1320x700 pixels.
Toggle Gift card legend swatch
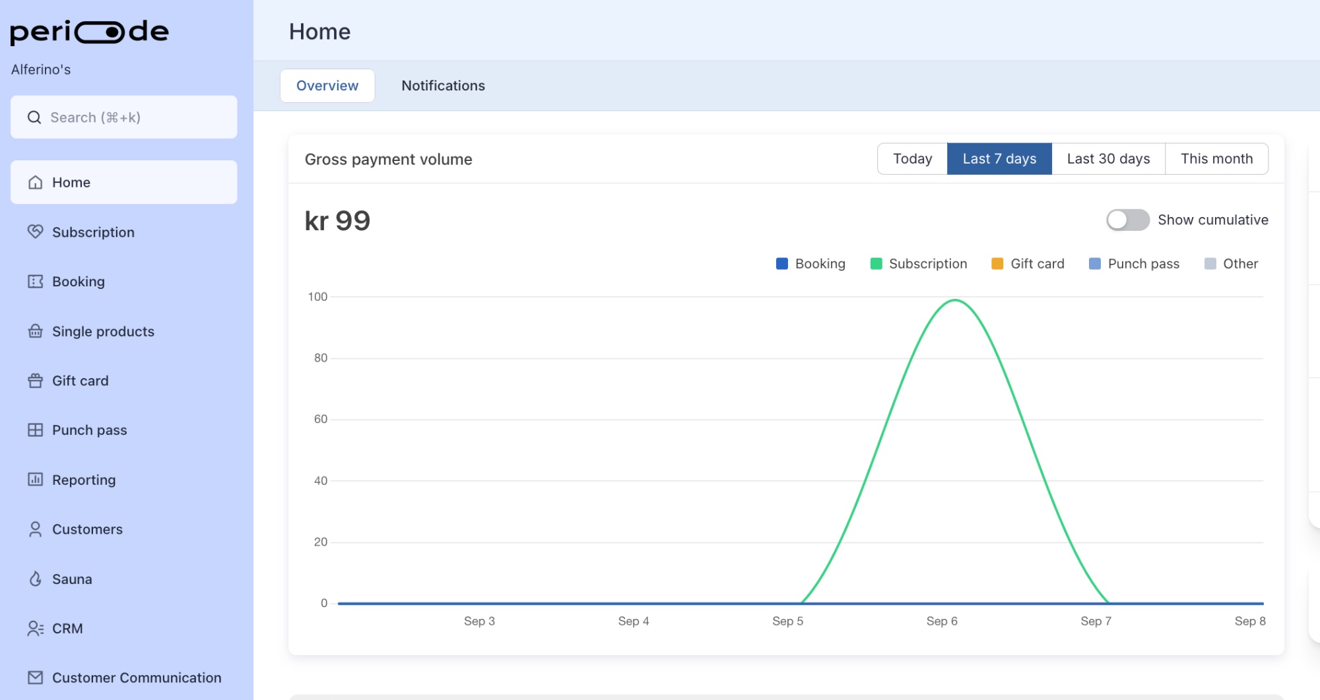[x=997, y=264]
